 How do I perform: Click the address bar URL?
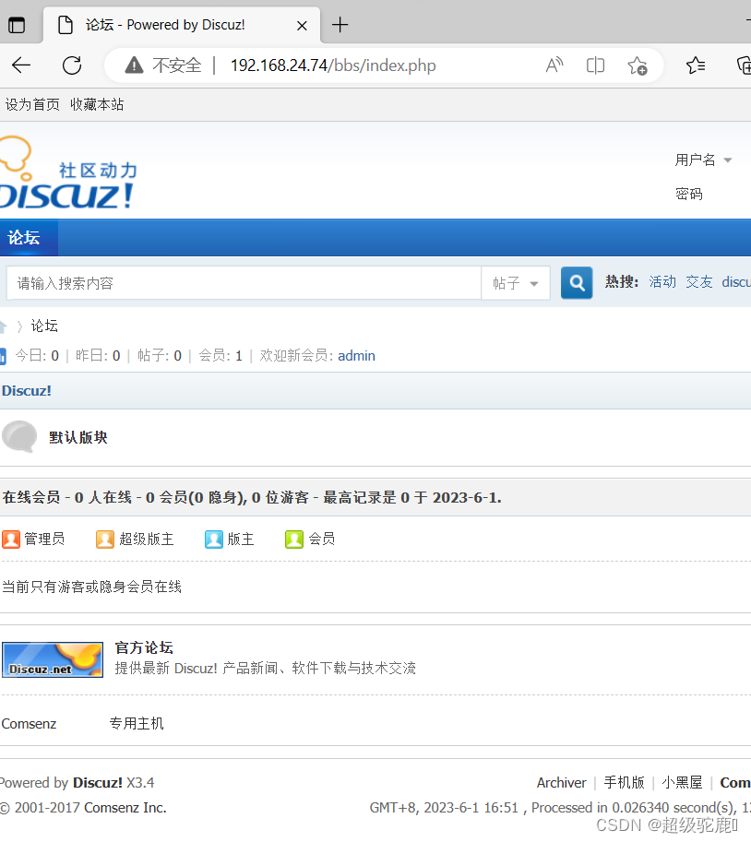tap(333, 65)
